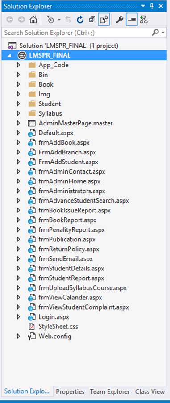Expand AdminMasterPage.master node
The image size is (170, 403).
pos(18,123)
